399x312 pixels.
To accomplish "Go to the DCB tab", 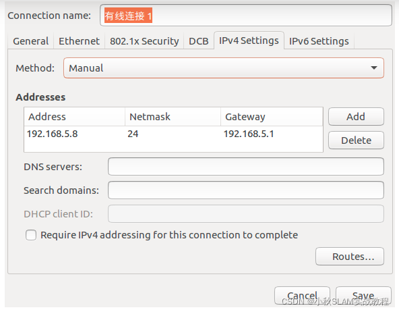I will (199, 41).
